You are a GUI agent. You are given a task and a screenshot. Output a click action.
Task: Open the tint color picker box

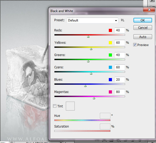[x=70, y=106]
